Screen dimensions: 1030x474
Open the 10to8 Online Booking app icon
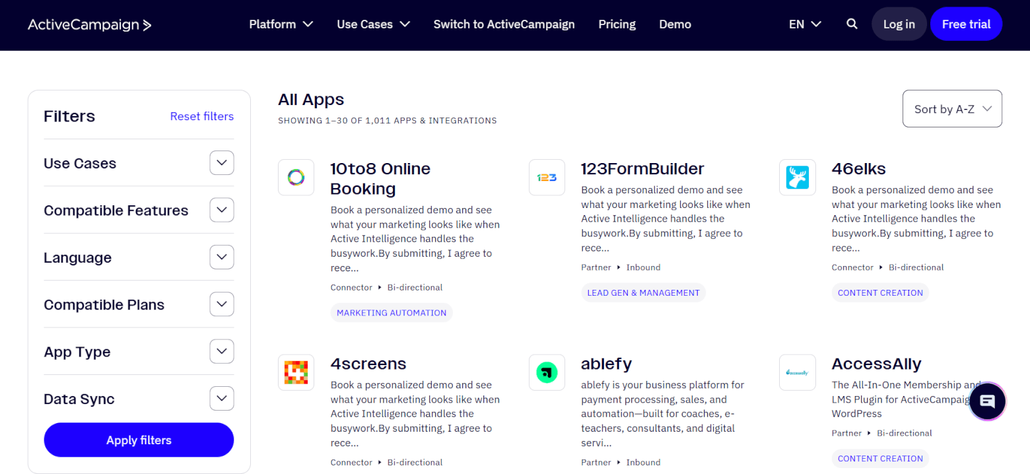pyautogui.click(x=296, y=177)
